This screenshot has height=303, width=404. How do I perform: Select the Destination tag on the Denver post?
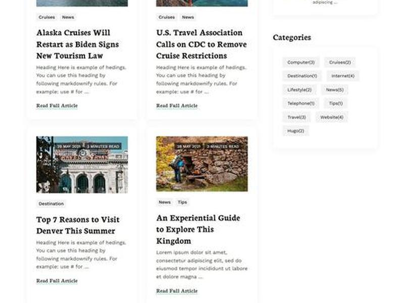(x=51, y=204)
